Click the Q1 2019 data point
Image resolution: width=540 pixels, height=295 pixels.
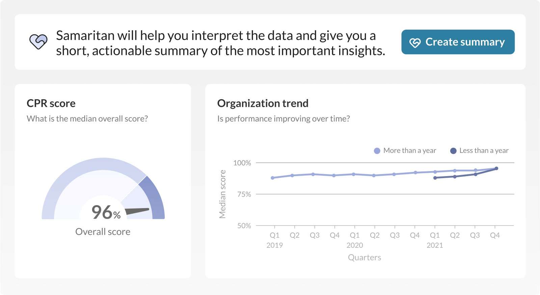point(273,178)
